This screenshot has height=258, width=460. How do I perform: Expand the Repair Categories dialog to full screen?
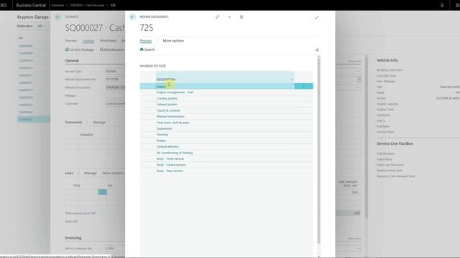pyautogui.click(x=317, y=17)
